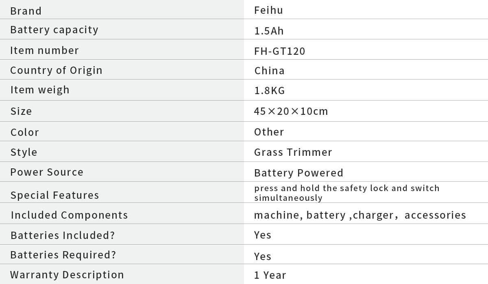Click the Included Components label
This screenshot has height=284, width=488.
coord(69,215)
